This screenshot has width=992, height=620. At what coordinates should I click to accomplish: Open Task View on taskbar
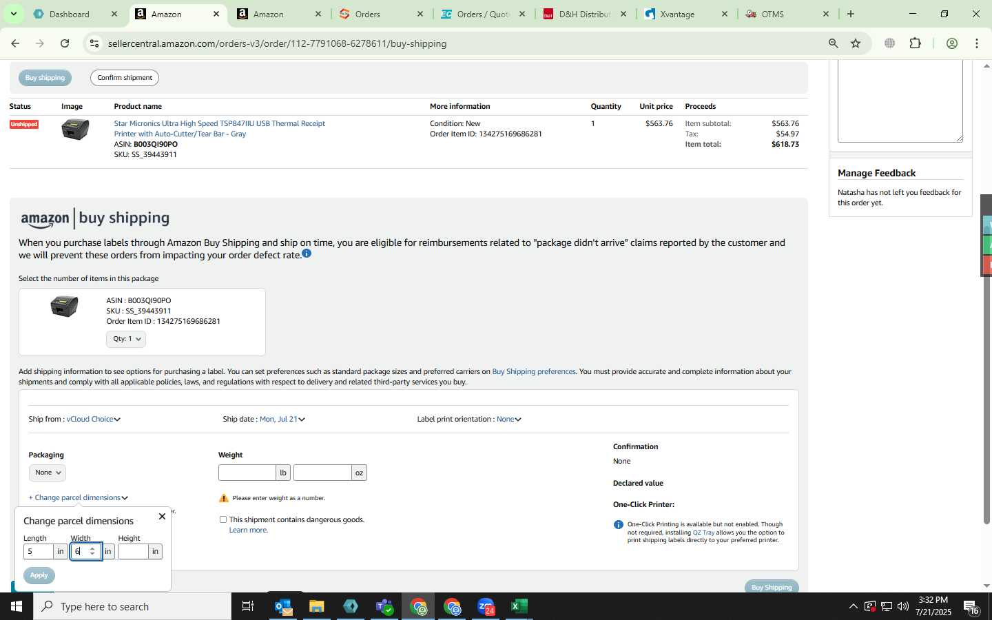click(x=247, y=606)
